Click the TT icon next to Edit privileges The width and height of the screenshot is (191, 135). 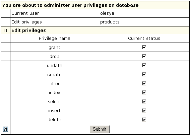[x=5, y=30]
